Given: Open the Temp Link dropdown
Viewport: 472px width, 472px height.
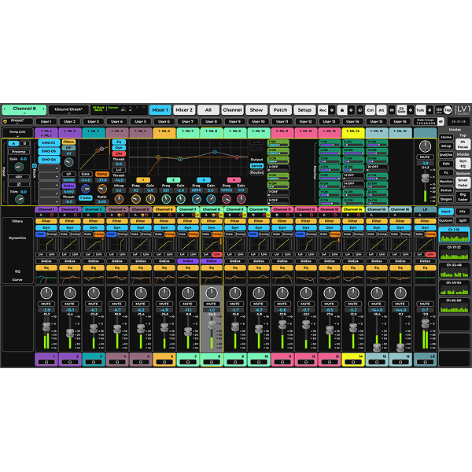Looking at the screenshot, I should [x=17, y=133].
